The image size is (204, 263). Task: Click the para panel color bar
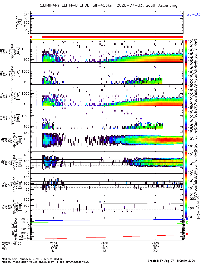pyautogui.click(x=186, y=118)
